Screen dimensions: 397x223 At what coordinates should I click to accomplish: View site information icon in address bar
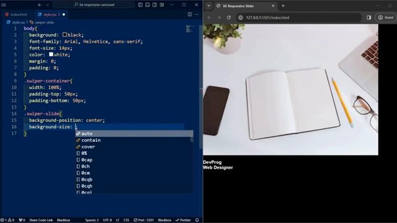[241, 17]
